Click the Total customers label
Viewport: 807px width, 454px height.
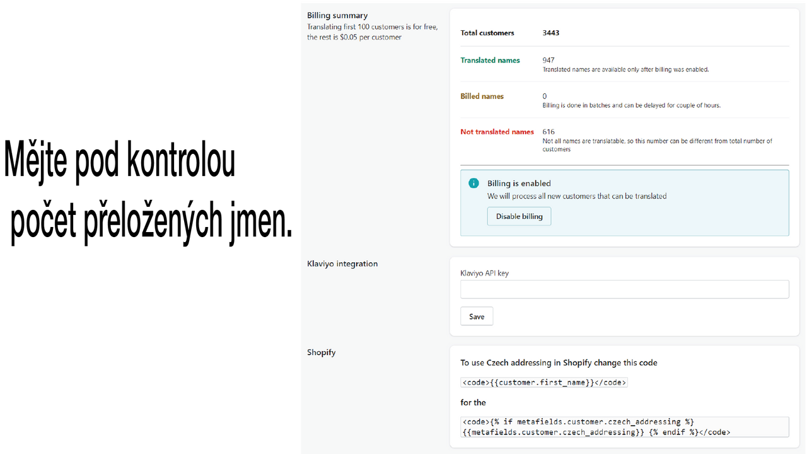tap(487, 33)
